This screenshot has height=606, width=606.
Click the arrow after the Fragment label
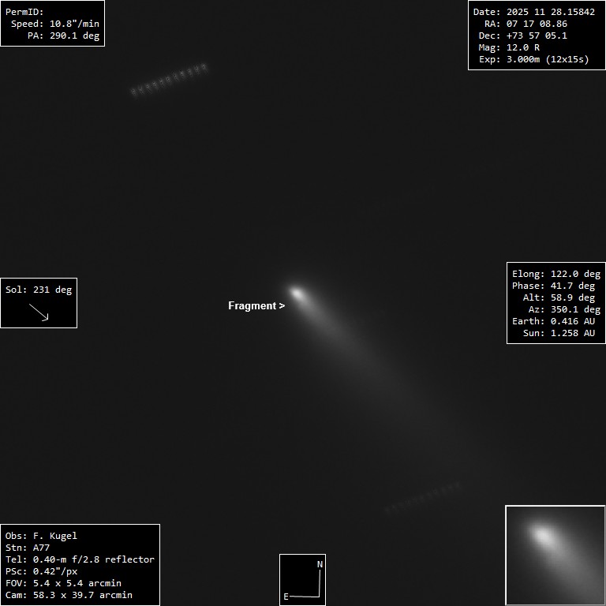click(282, 306)
